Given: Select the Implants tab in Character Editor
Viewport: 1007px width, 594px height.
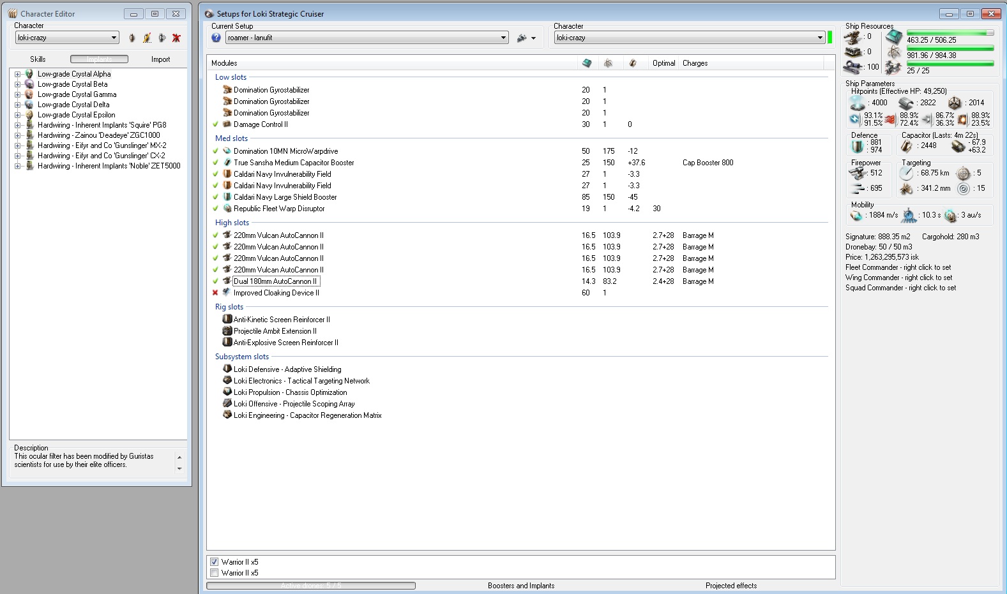Looking at the screenshot, I should click(x=99, y=59).
